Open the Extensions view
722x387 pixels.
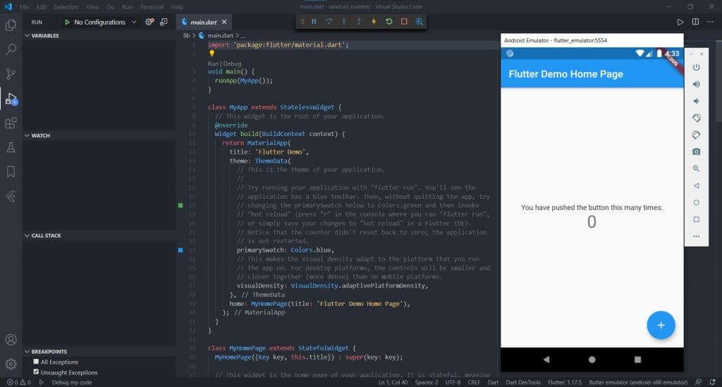click(11, 123)
